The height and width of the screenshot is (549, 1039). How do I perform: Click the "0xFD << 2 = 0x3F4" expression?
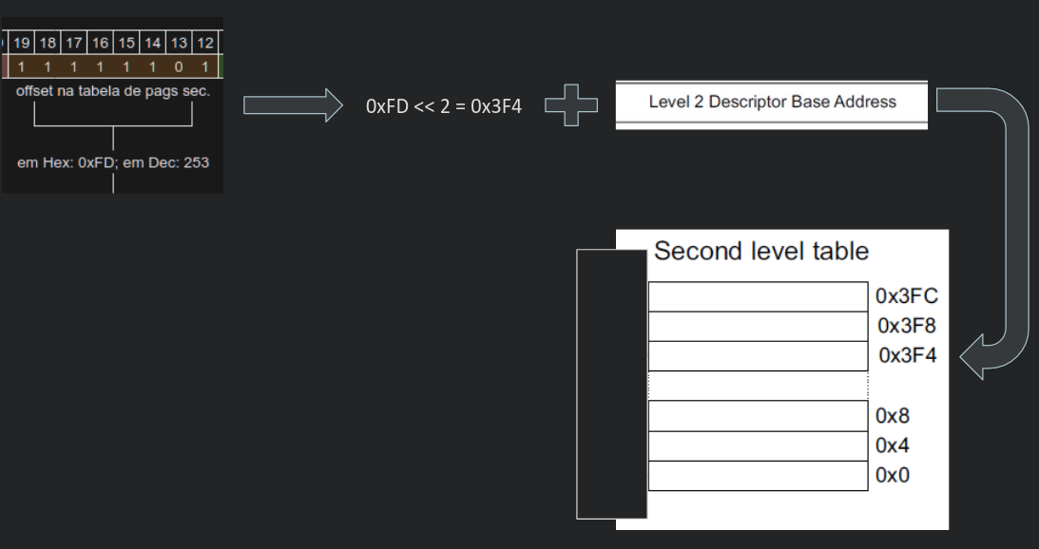443,105
